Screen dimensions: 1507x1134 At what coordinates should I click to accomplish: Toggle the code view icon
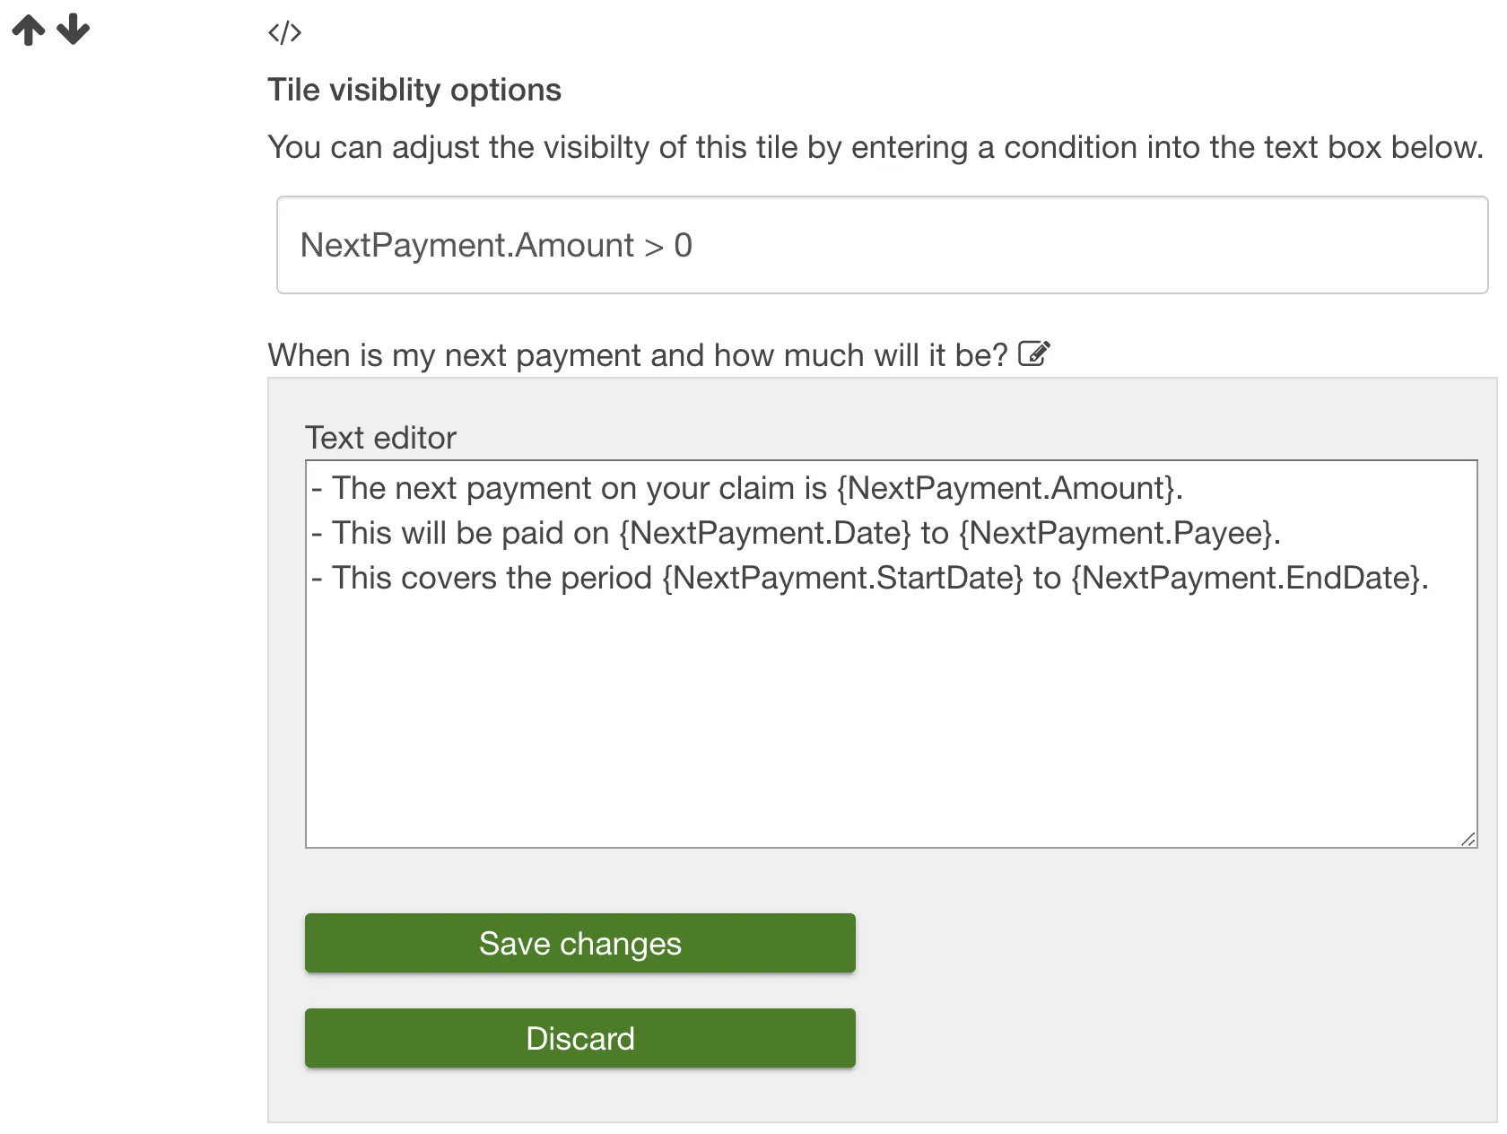[284, 33]
